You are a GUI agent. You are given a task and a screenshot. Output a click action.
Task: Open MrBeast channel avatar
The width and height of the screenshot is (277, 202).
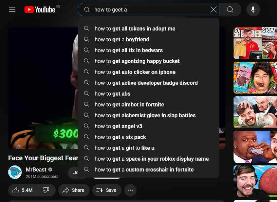click(15, 172)
